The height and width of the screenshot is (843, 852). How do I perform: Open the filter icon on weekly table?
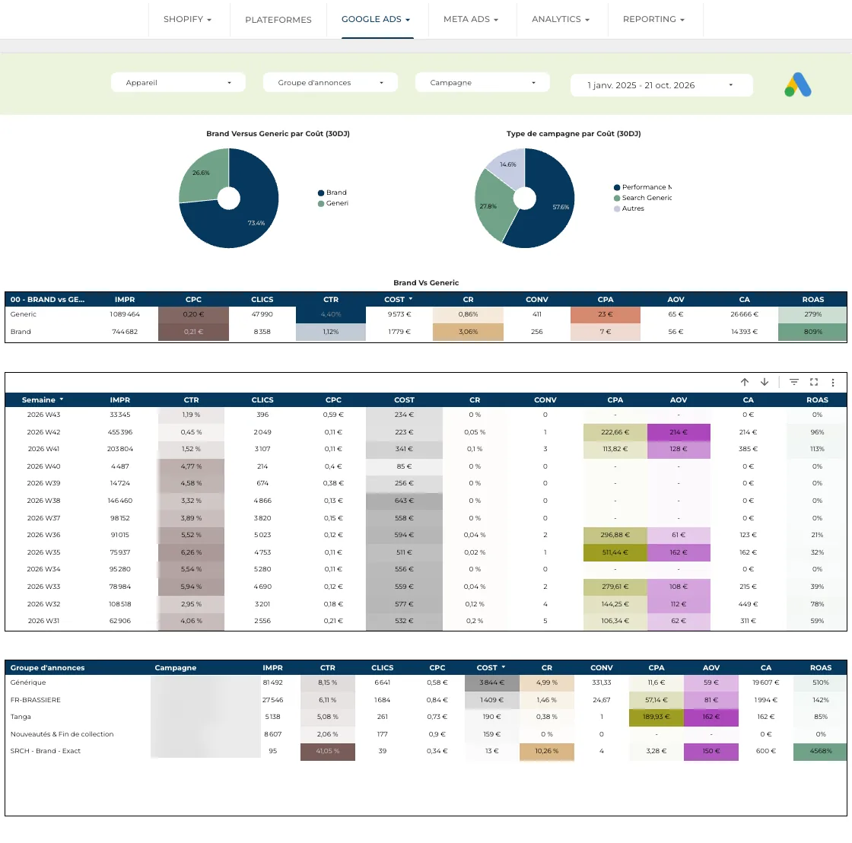pos(794,382)
